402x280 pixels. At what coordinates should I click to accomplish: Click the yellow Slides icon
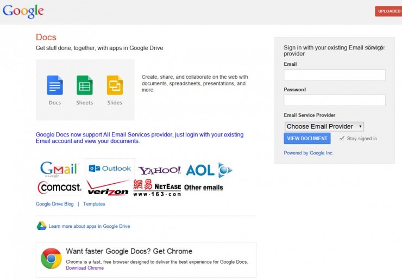[x=115, y=85]
